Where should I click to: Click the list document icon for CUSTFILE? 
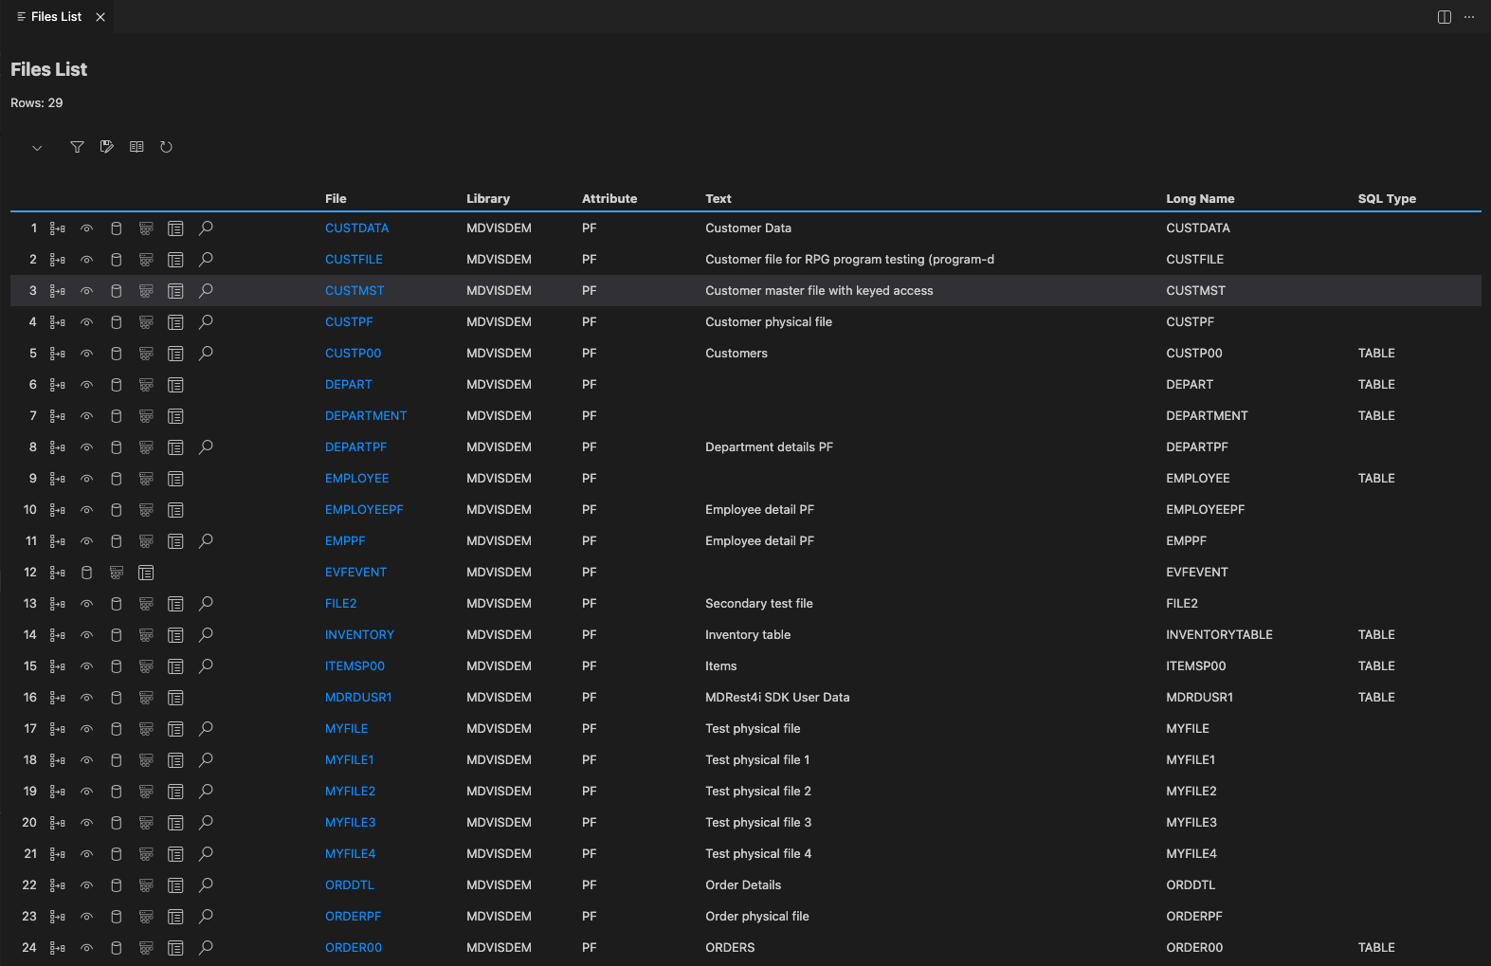(x=175, y=260)
